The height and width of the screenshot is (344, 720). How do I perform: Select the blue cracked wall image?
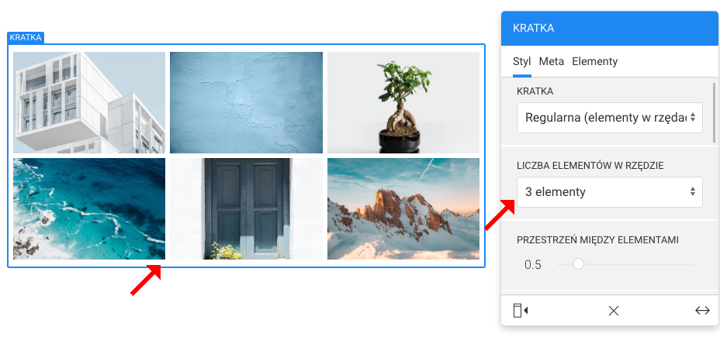(x=246, y=103)
